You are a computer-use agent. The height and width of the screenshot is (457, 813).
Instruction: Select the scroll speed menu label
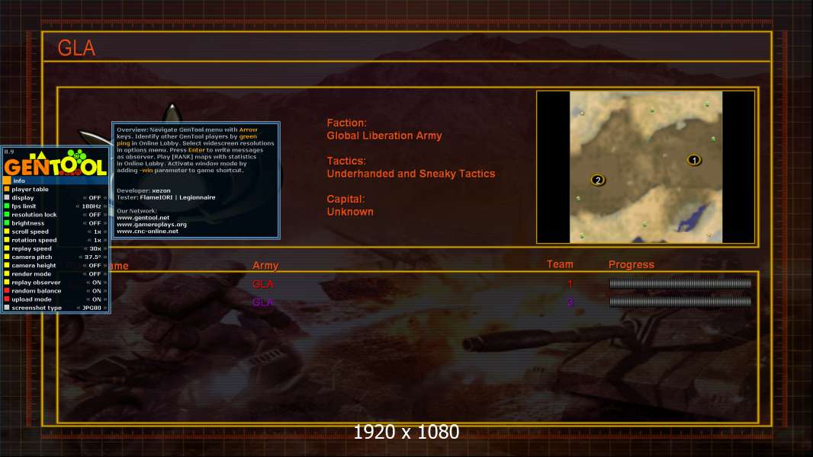click(x=30, y=232)
